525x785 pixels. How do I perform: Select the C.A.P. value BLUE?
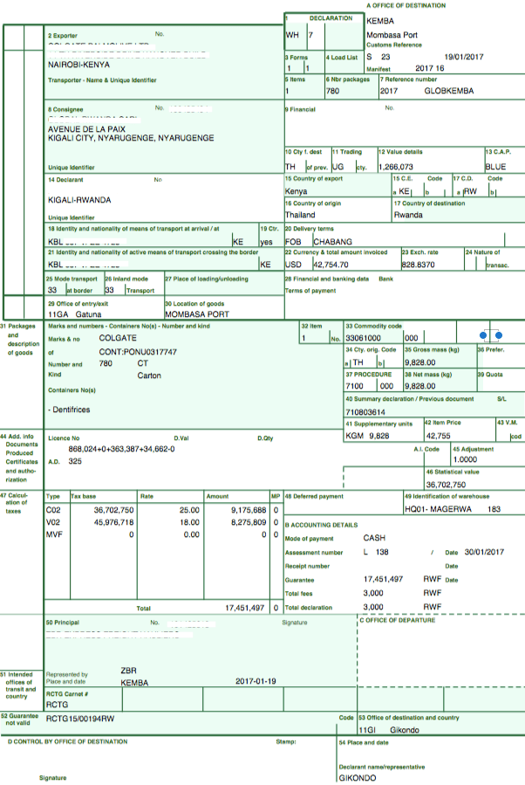[x=494, y=166]
